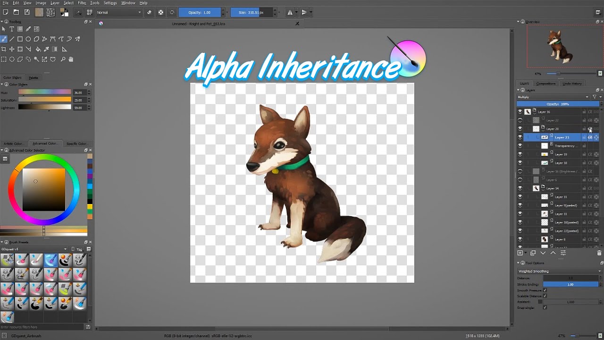Image resolution: width=604 pixels, height=340 pixels.
Task: Delete the layer using the trash icon
Action: coord(599,253)
